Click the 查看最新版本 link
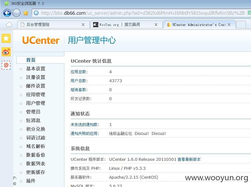This screenshot has height=187, width=251. pyautogui.click(x=189, y=160)
